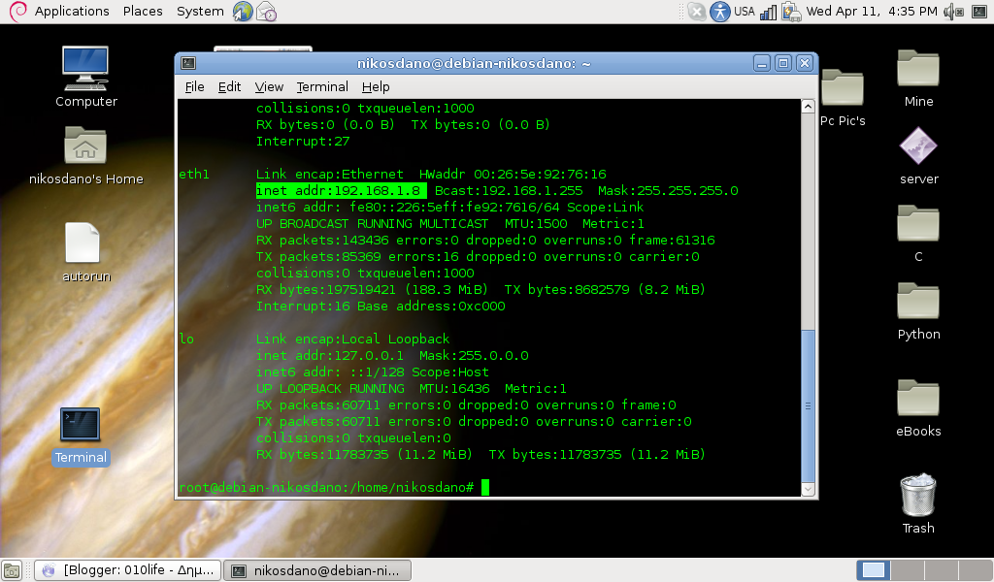The image size is (994, 582).
Task: Open the terminal File menu
Action: pos(194,86)
